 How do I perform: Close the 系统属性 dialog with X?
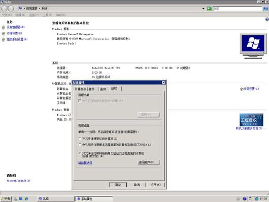click(x=163, y=82)
